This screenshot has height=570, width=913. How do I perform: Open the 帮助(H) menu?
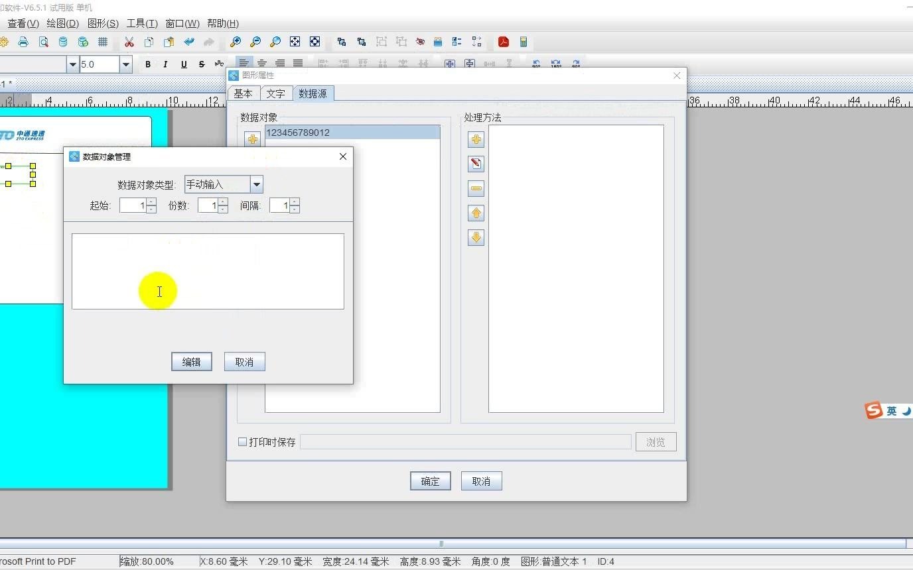pyautogui.click(x=223, y=23)
